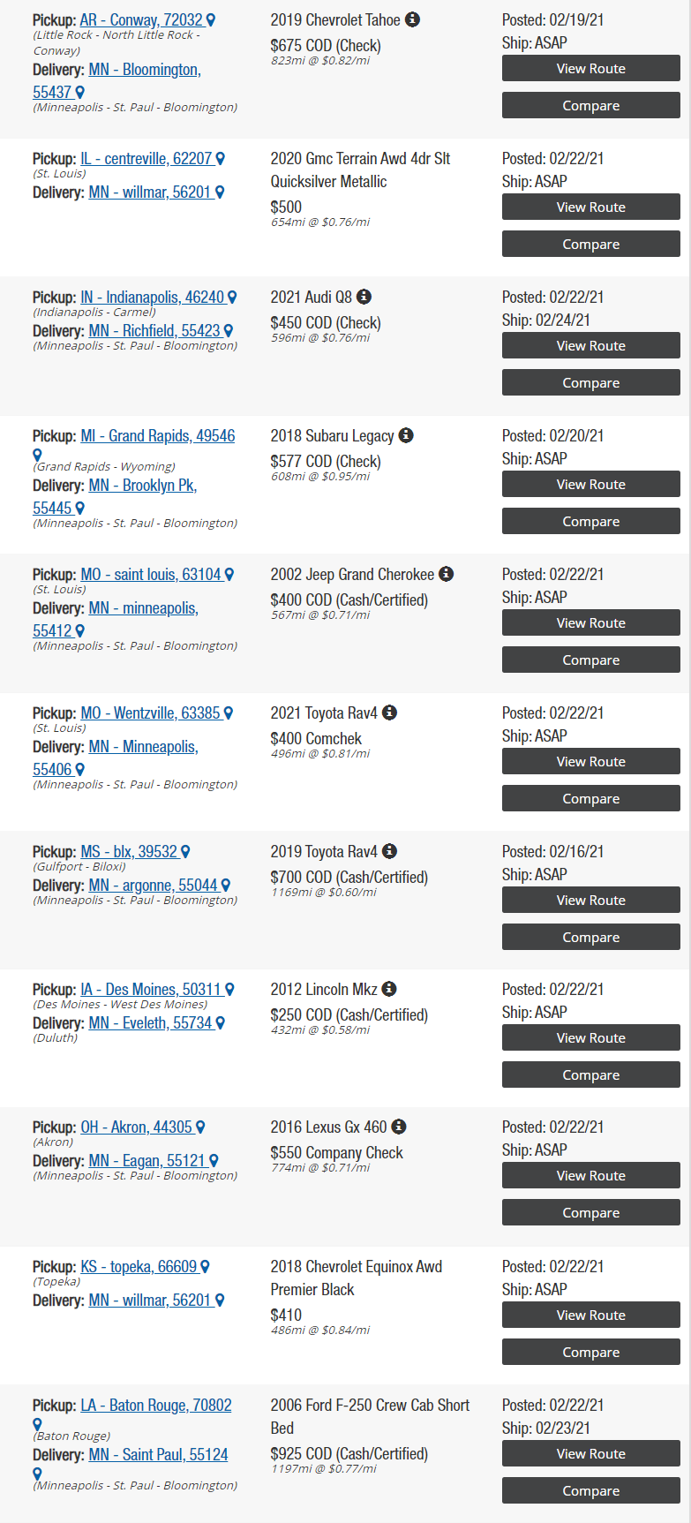Click info icon for 2012 Lincoln Mkz
The width and height of the screenshot is (691, 1523).
tap(389, 989)
